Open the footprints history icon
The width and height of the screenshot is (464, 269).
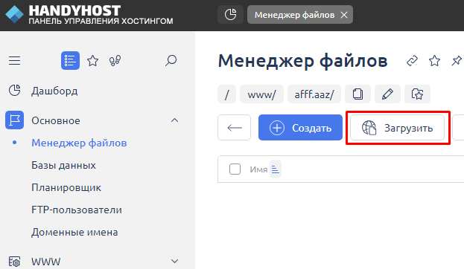(x=115, y=60)
